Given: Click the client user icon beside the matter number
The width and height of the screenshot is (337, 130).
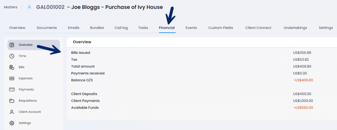Looking at the screenshot, I should click(29, 7).
